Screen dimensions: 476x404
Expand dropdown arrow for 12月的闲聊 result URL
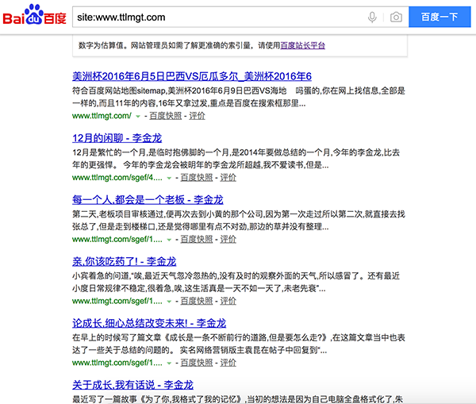pyautogui.click(x=169, y=178)
